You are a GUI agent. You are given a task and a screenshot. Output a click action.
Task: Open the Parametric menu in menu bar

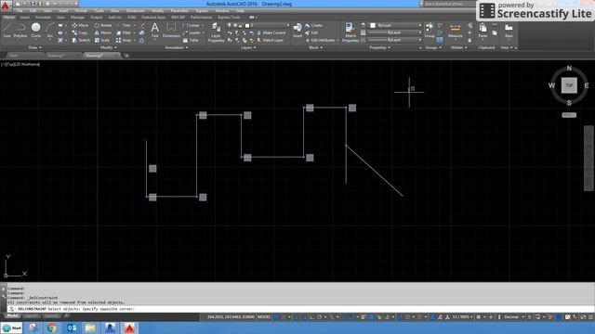[x=179, y=11]
